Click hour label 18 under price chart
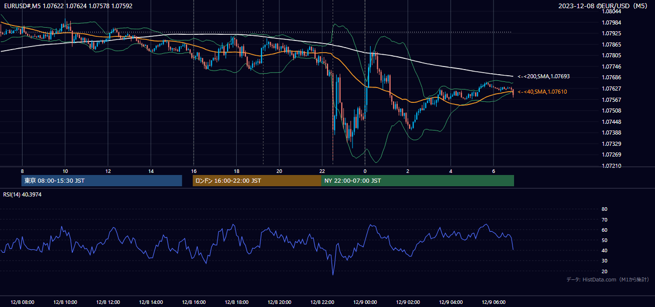Image resolution: width=655 pixels, height=307 pixels. (x=236, y=171)
